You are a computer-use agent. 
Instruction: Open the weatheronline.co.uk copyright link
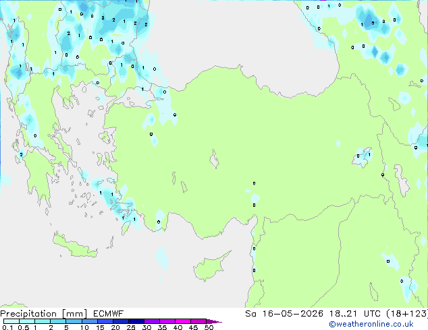click(x=371, y=324)
